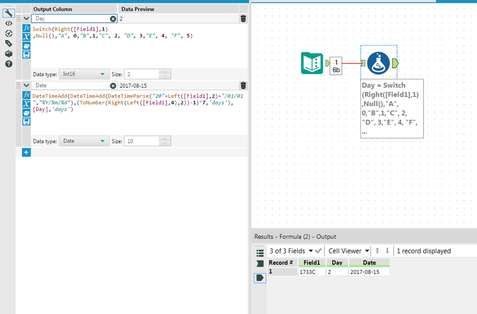The height and width of the screenshot is (314, 477).
Task: Select the red connection line between tools
Action: click(x=351, y=64)
